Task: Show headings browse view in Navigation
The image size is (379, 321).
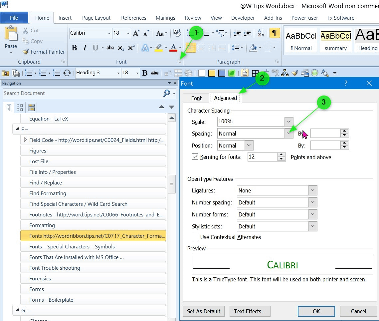Action: (x=9, y=108)
